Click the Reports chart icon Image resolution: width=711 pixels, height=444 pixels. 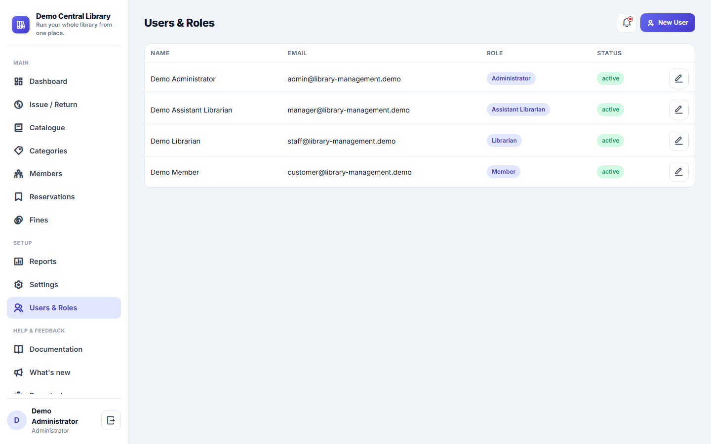(x=19, y=261)
